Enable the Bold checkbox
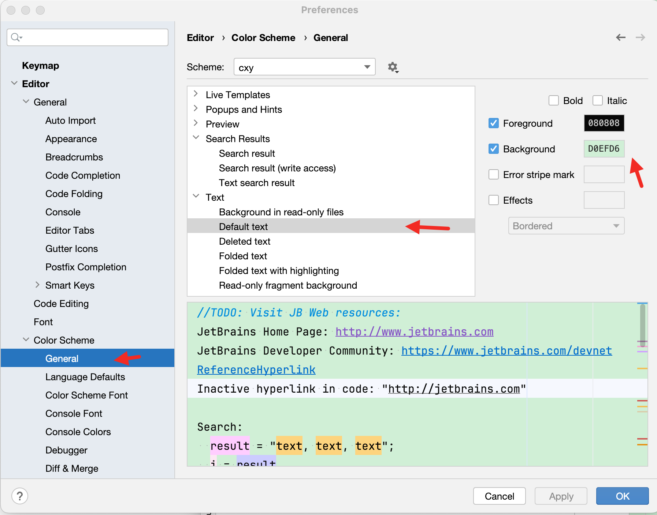Viewport: 657px width, 515px height. tap(554, 101)
